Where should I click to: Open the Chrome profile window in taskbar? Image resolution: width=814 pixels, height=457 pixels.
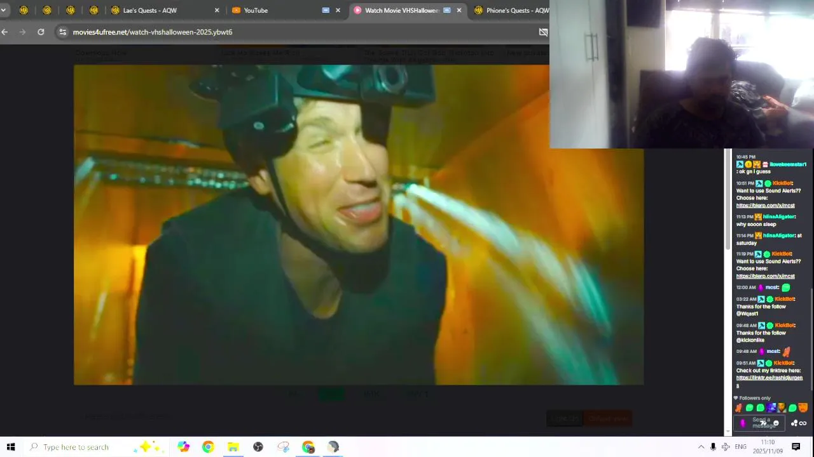[308, 447]
